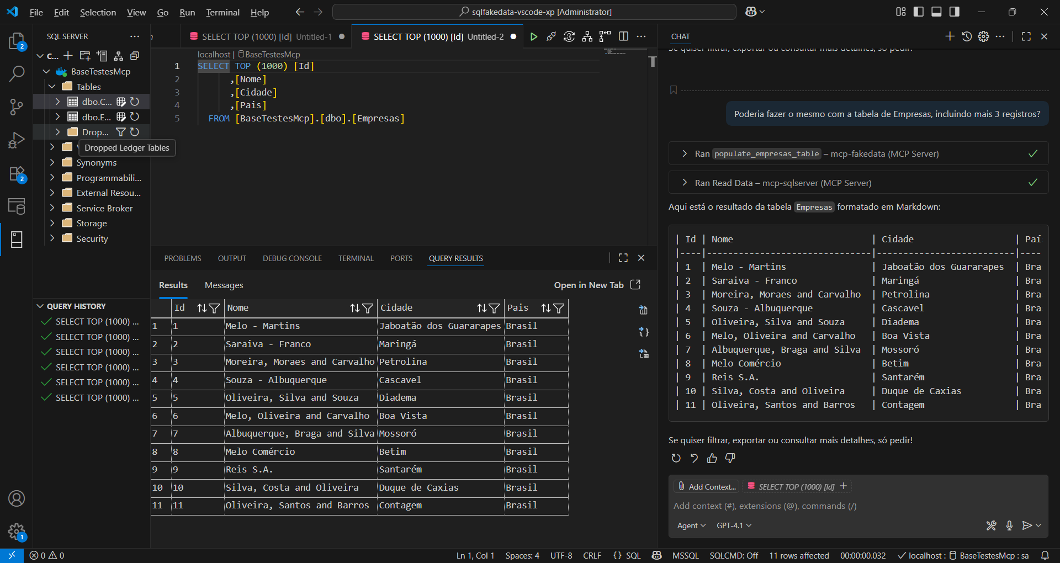Screen dimensions: 1060x563
Task: Split the editor to the right
Action: point(623,36)
